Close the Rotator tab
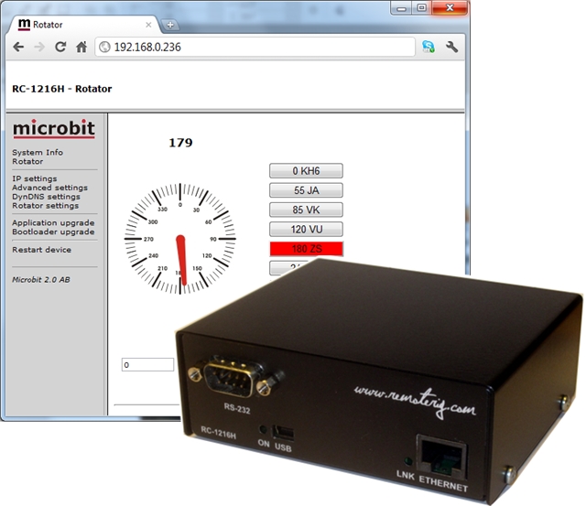Screen dimensions: 586x506 coord(148,25)
